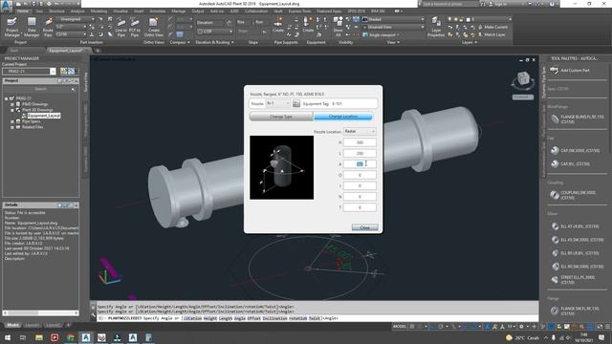Switch to the Annotate ribbon tab
612x344 pixels.
pyautogui.click(x=158, y=11)
